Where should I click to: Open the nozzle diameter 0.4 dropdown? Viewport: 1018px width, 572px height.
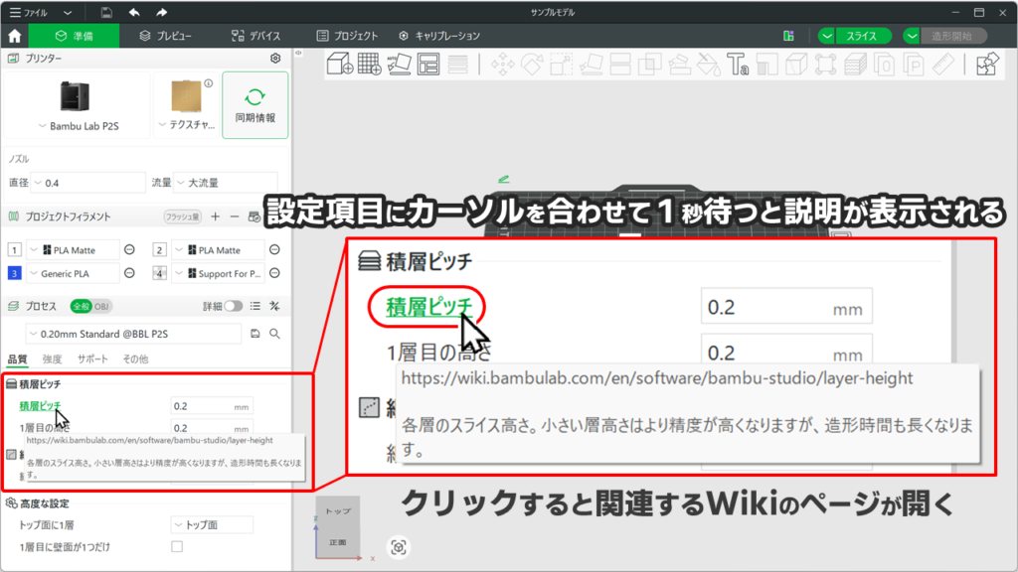coord(89,183)
